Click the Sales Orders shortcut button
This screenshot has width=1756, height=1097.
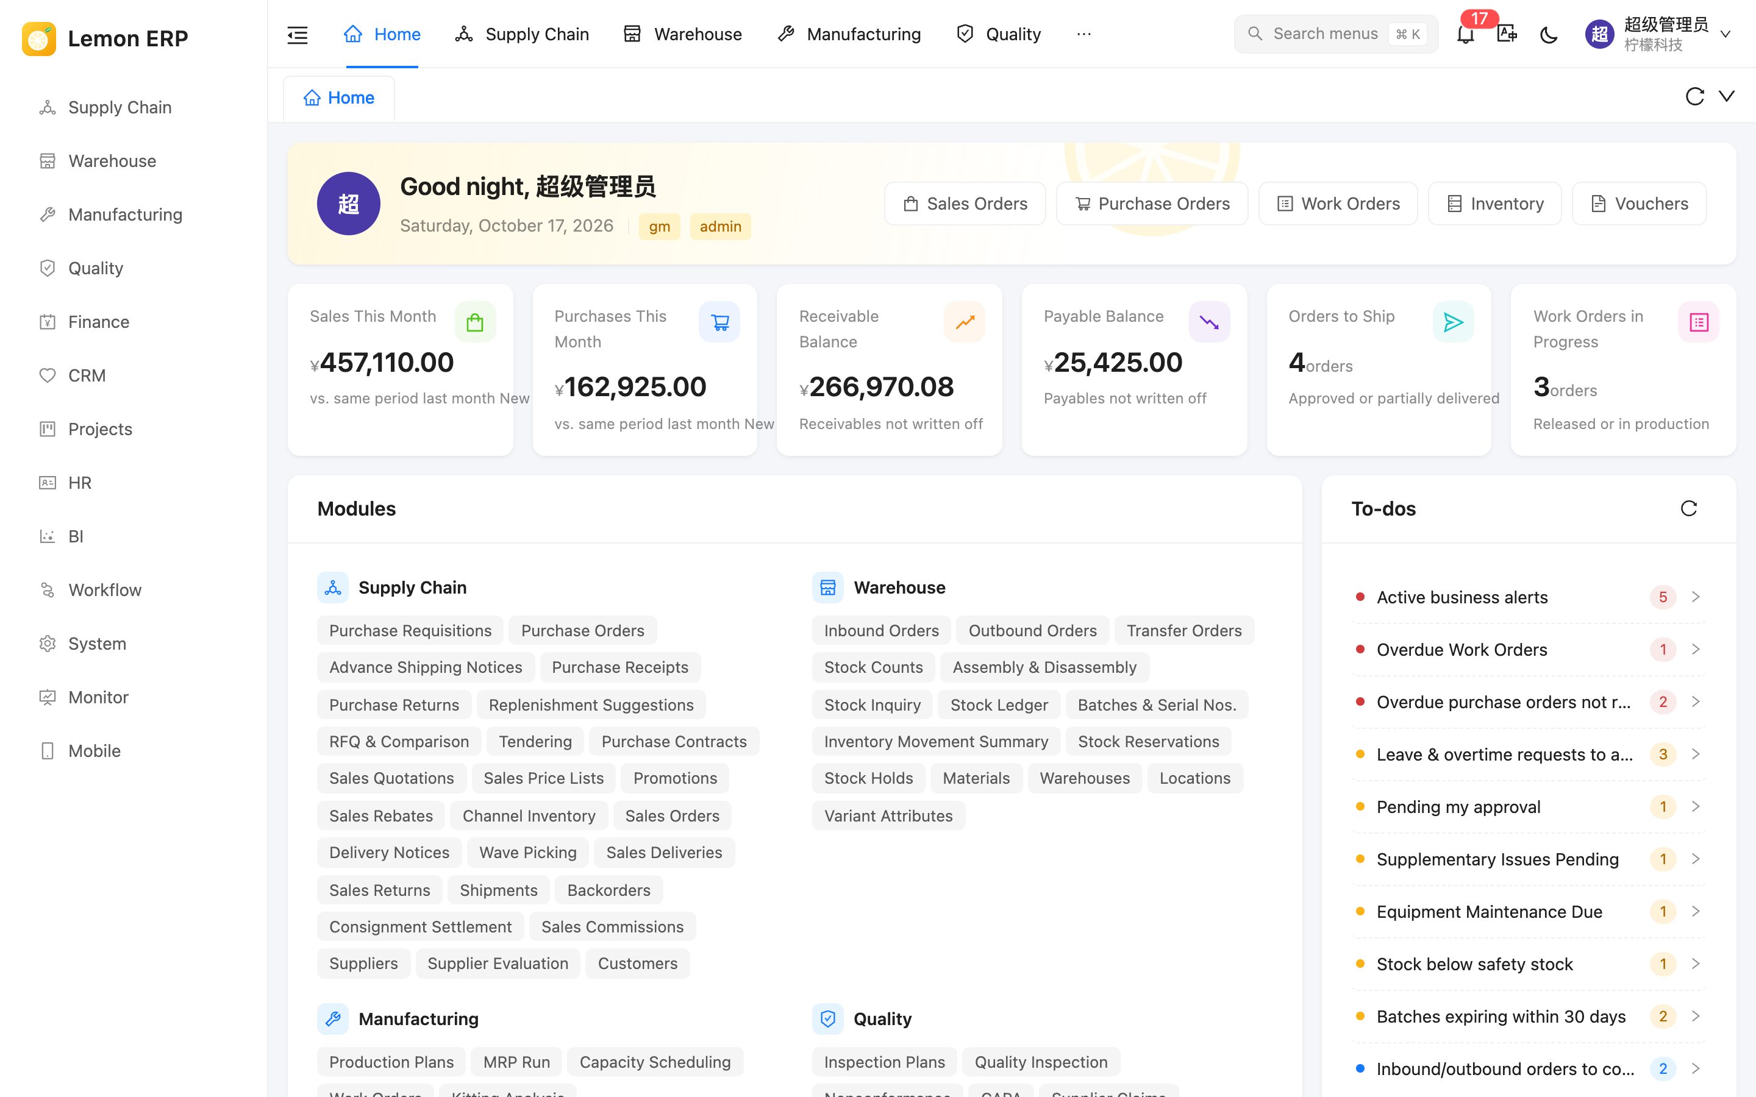pos(965,204)
